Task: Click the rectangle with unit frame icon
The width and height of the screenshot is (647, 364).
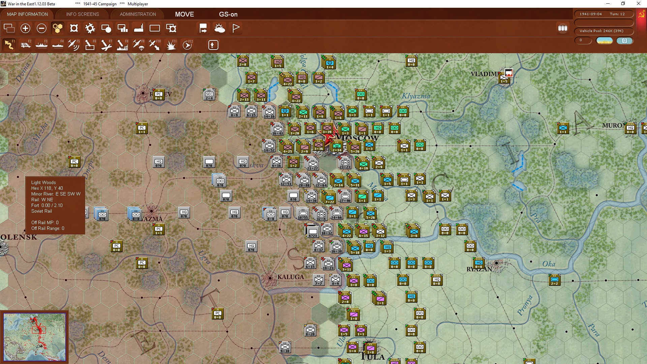Action: (x=171, y=28)
